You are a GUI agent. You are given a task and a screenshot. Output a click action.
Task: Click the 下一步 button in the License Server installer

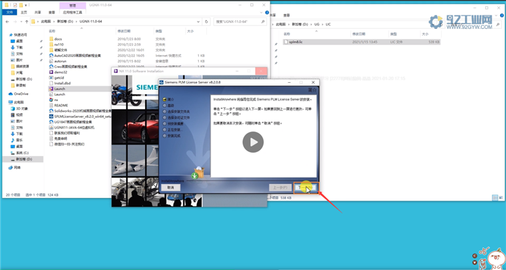[306, 187]
